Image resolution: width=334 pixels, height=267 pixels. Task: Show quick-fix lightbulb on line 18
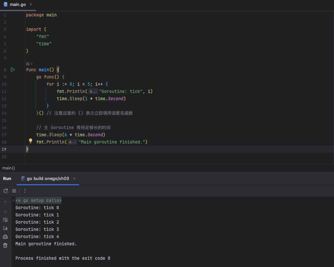tap(31, 141)
